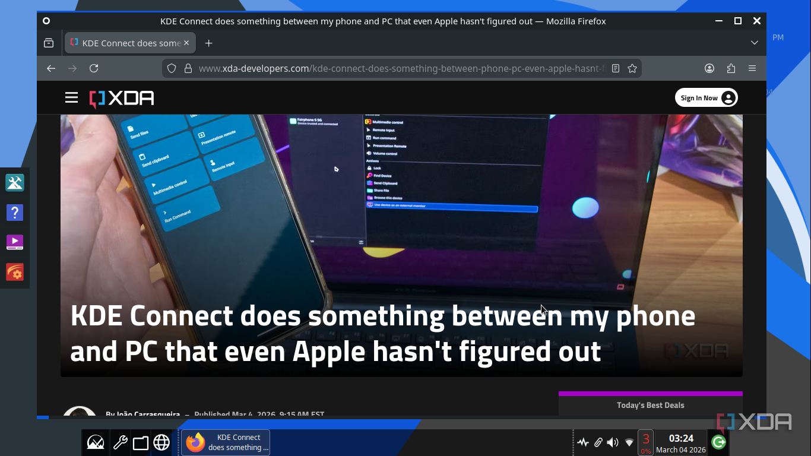
Task: Reload the current page
Action: [x=94, y=68]
